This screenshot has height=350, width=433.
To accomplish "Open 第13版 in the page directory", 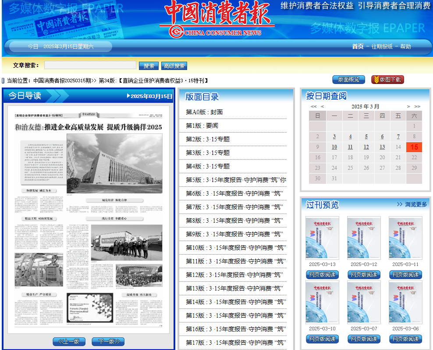I will (x=235, y=289).
